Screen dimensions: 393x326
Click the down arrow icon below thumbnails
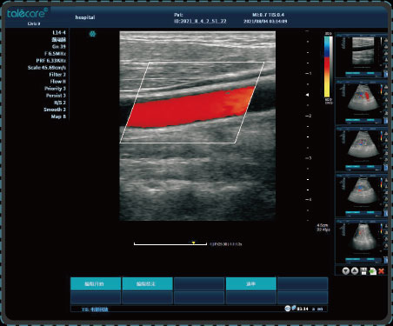click(345, 271)
